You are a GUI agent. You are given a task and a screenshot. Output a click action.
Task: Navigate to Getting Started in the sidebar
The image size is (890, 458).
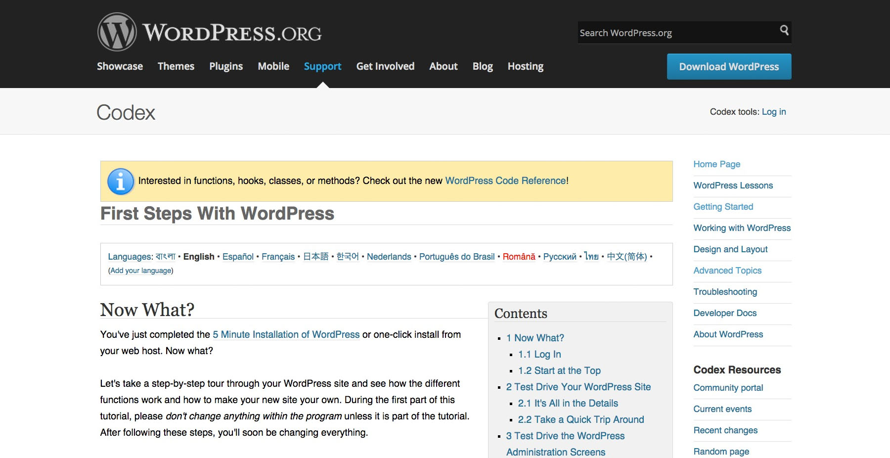723,207
